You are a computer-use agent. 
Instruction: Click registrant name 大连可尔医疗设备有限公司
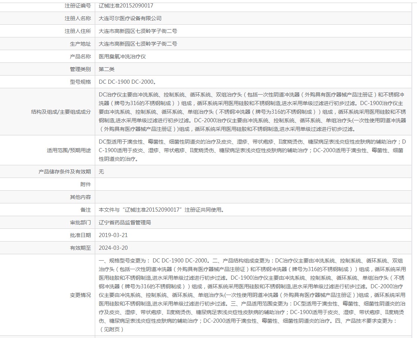130,18
